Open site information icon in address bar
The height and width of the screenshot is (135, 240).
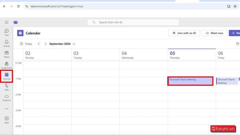pyautogui.click(x=27, y=6)
